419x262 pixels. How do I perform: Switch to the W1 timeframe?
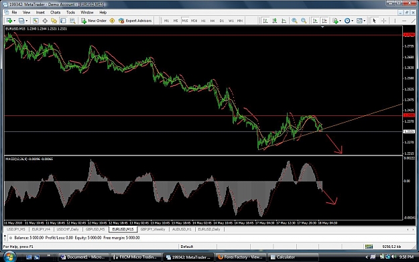[x=231, y=21]
